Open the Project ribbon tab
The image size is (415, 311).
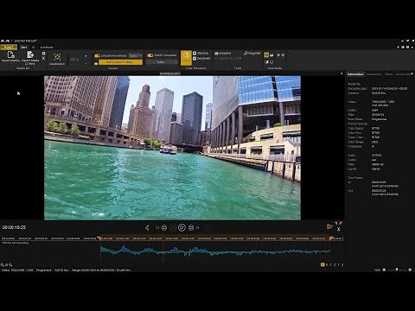(x=9, y=48)
